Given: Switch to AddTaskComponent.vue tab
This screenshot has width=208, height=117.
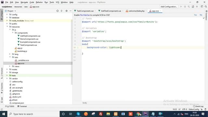Looking at the screenshot, I should tap(111, 11).
